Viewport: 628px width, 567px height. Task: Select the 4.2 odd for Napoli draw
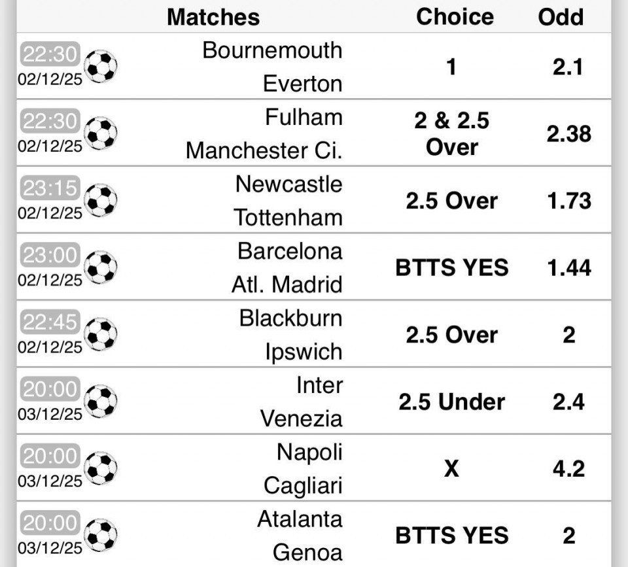(x=568, y=469)
